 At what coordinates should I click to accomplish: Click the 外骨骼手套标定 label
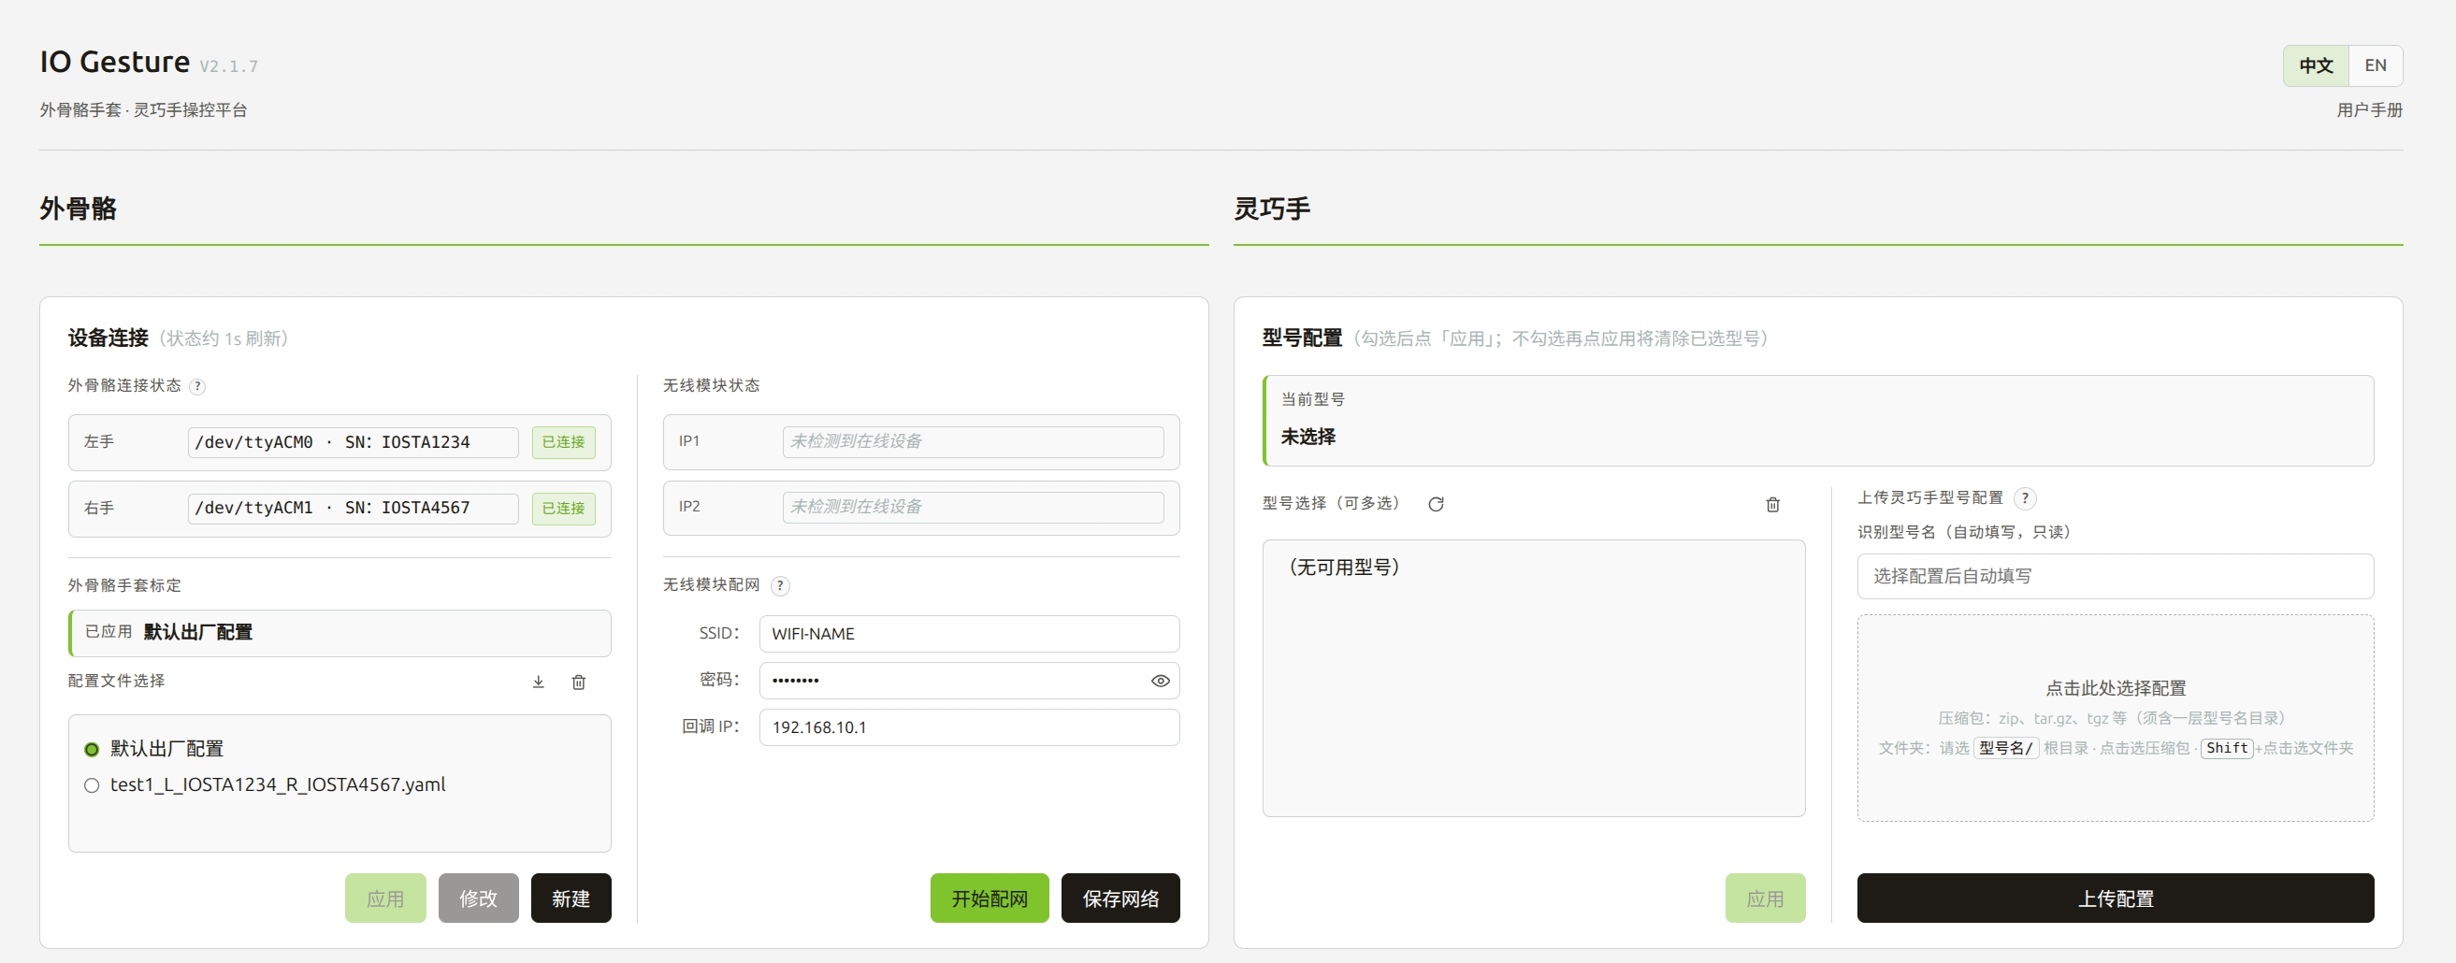pyautogui.click(x=124, y=585)
